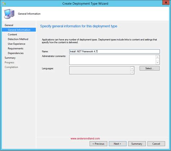Click Administrator comments scroll down arrow
This screenshot has height=151, width=171.
[x=157, y=62]
